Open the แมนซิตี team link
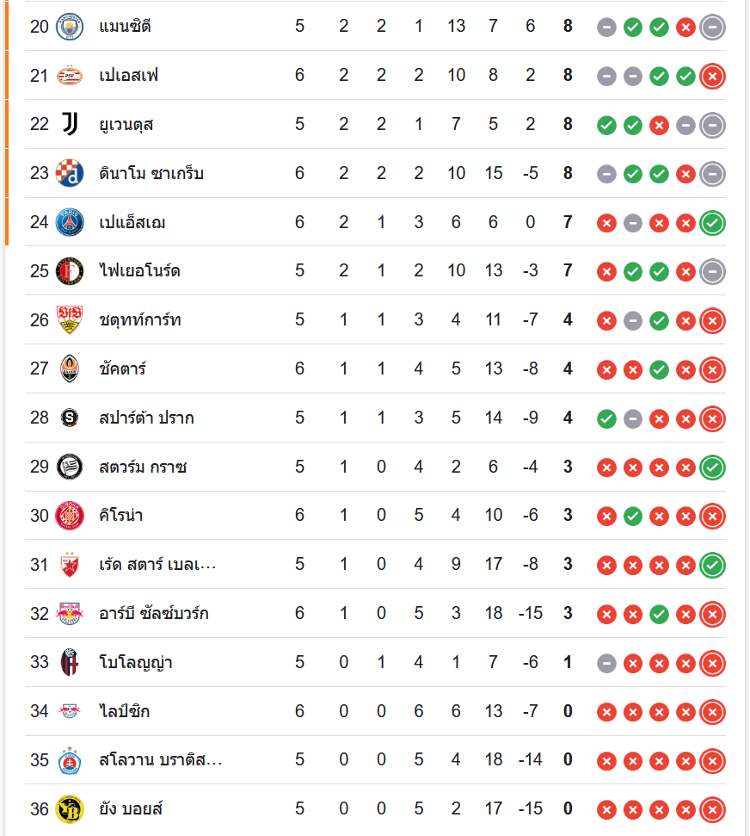 (x=126, y=27)
